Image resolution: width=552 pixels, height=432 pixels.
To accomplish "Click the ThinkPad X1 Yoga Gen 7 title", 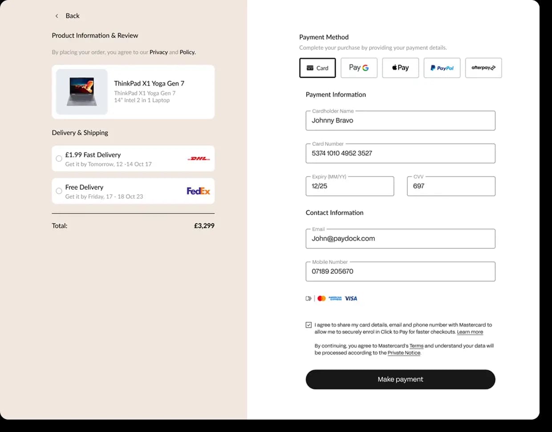I will click(x=149, y=84).
